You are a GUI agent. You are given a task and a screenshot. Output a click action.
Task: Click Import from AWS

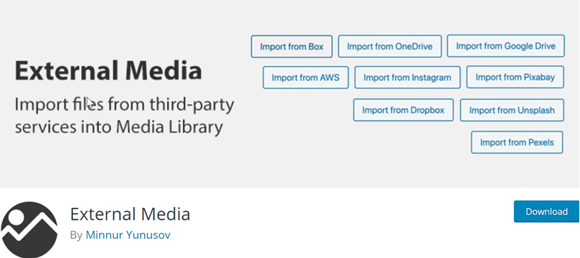click(x=306, y=78)
